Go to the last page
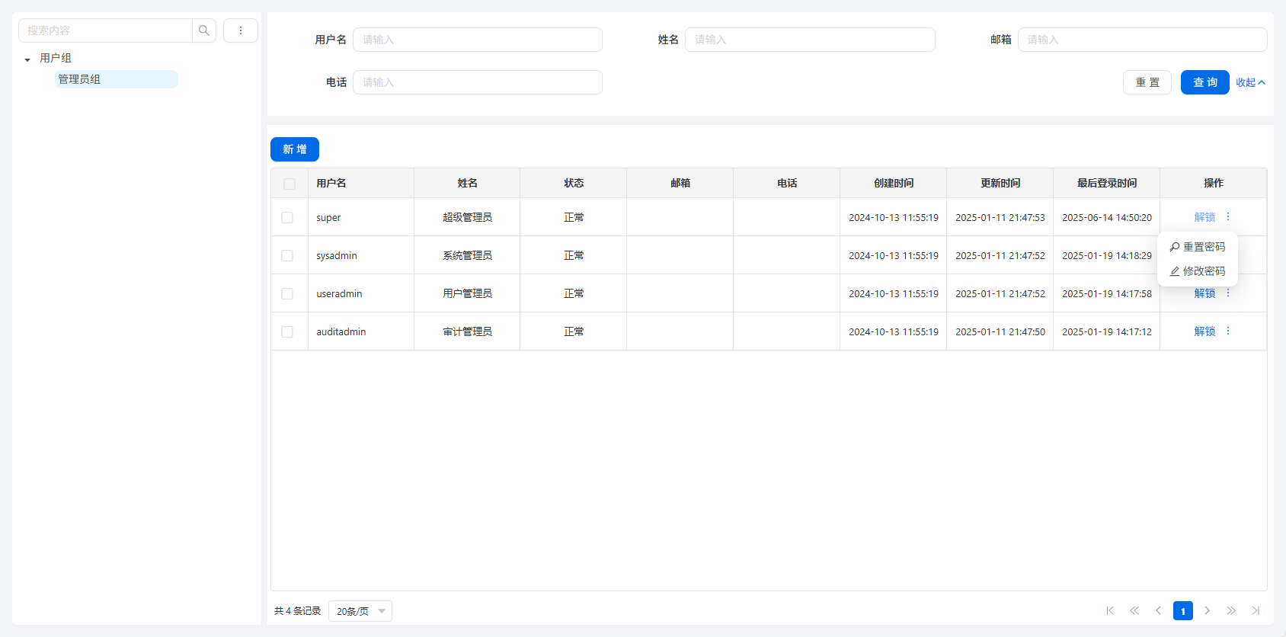Image resolution: width=1286 pixels, height=637 pixels. pyautogui.click(x=1256, y=611)
